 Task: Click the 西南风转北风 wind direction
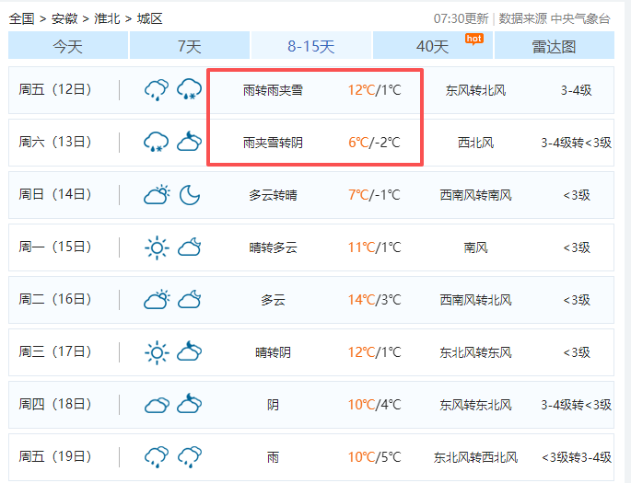tap(475, 300)
